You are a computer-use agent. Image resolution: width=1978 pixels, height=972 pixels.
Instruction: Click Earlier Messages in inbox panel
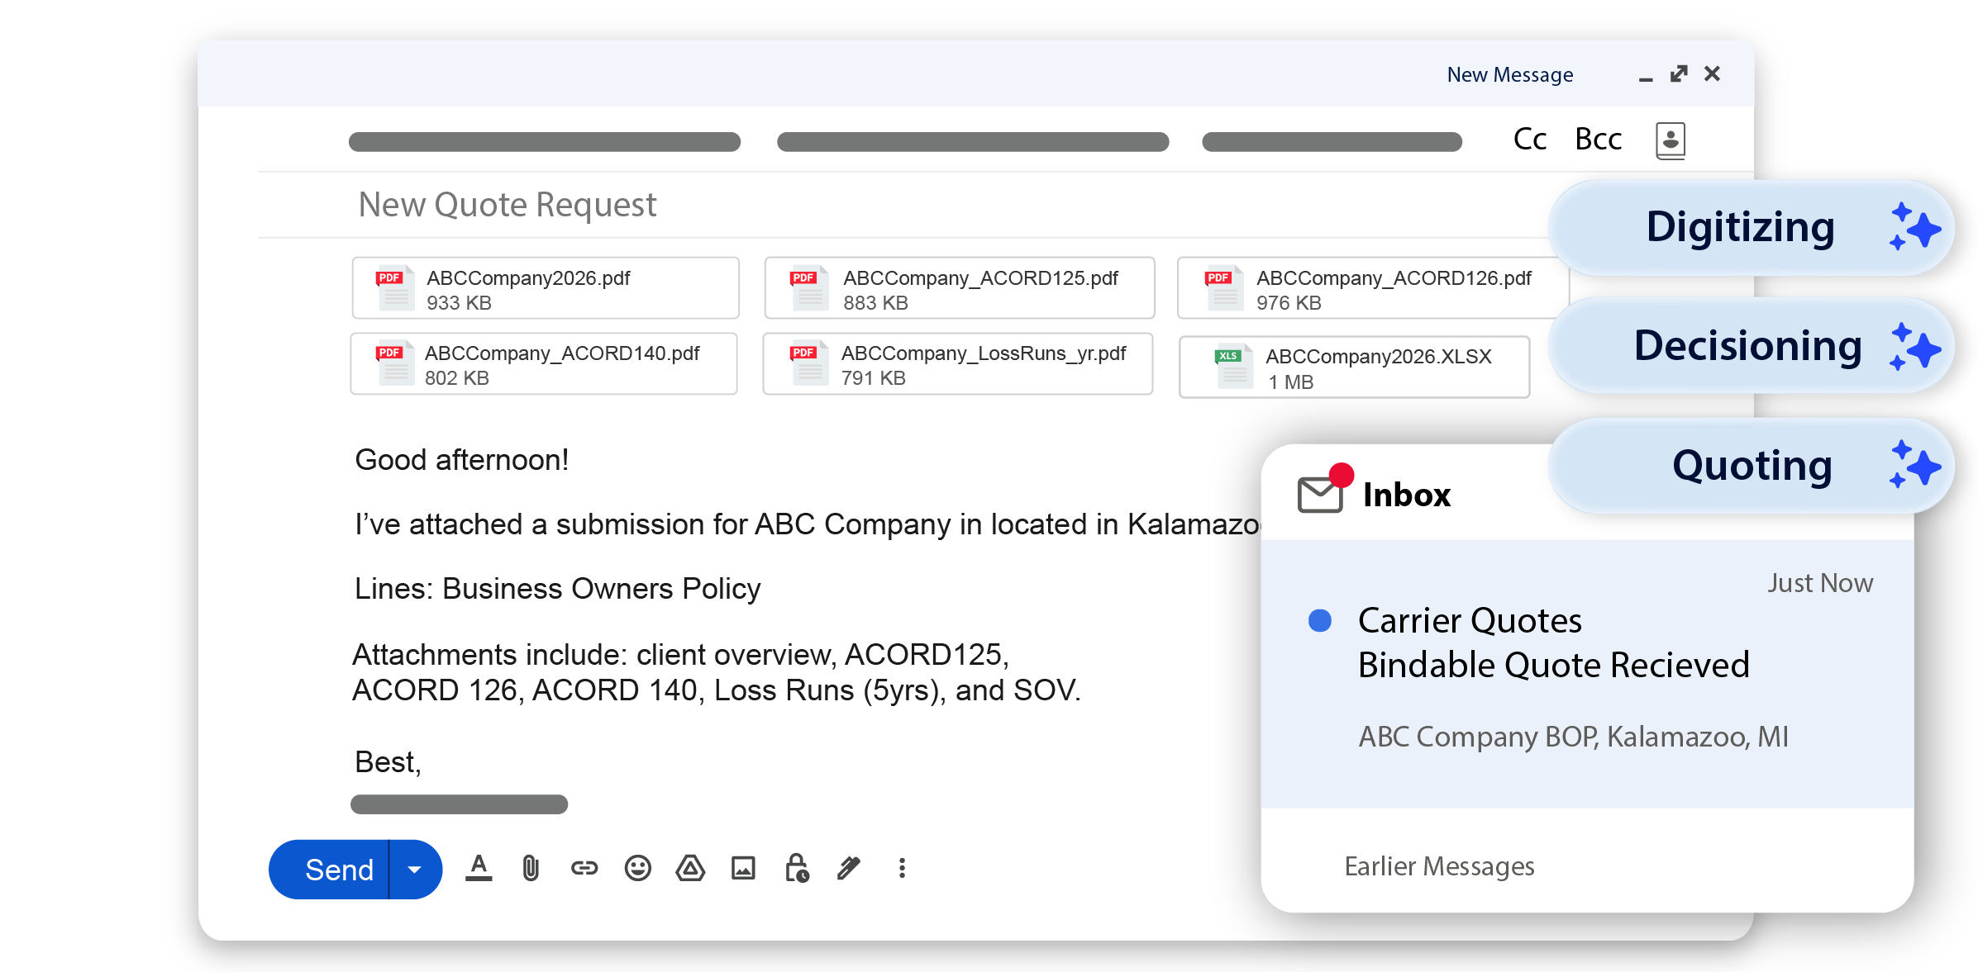[1439, 866]
